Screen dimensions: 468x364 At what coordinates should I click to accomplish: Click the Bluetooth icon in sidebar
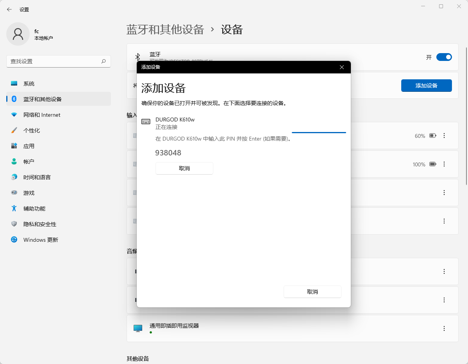pyautogui.click(x=14, y=99)
